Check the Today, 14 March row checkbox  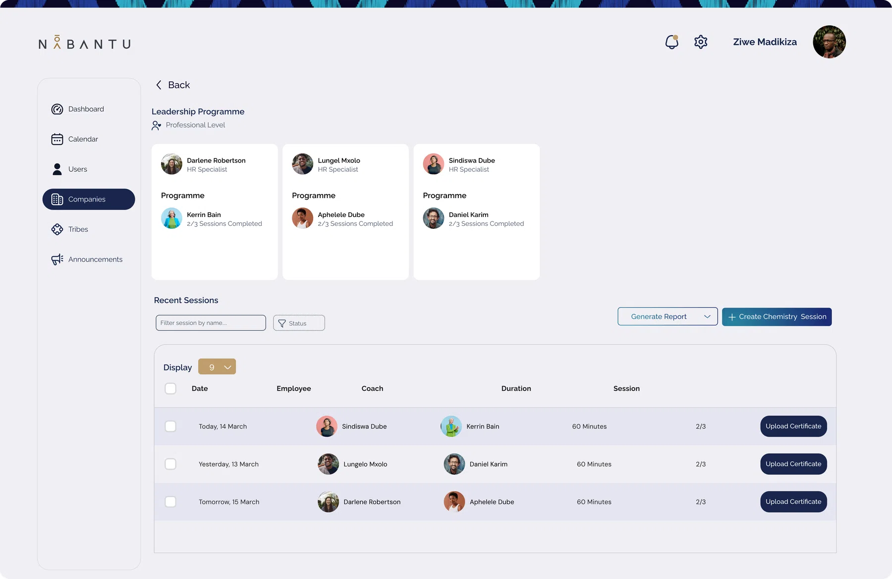point(170,426)
